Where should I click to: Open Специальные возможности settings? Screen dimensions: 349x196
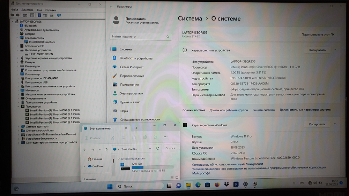pos(141,119)
